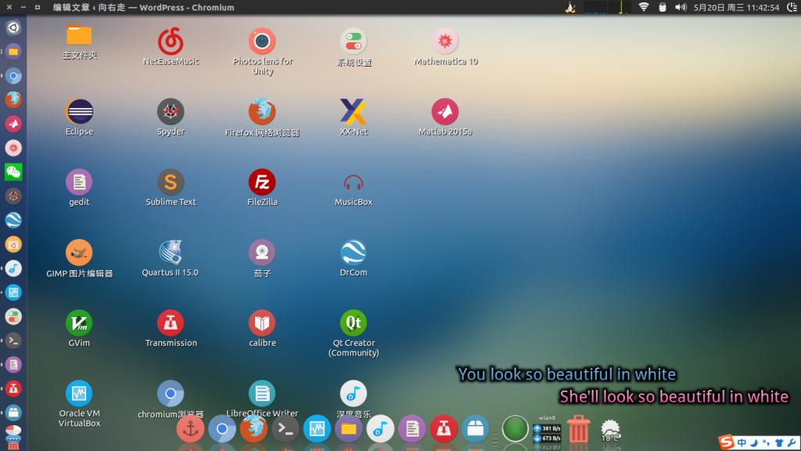Click the trash can in the bottom dock
Viewport: 801px width, 451px height.
[x=578, y=429]
